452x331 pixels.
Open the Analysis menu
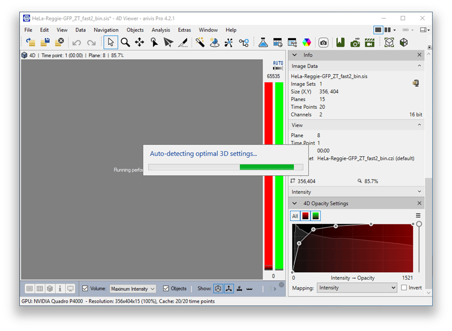click(x=161, y=30)
